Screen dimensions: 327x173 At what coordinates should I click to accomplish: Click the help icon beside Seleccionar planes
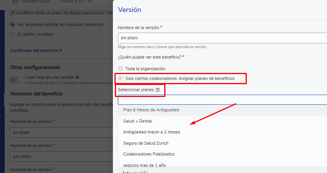(x=158, y=90)
